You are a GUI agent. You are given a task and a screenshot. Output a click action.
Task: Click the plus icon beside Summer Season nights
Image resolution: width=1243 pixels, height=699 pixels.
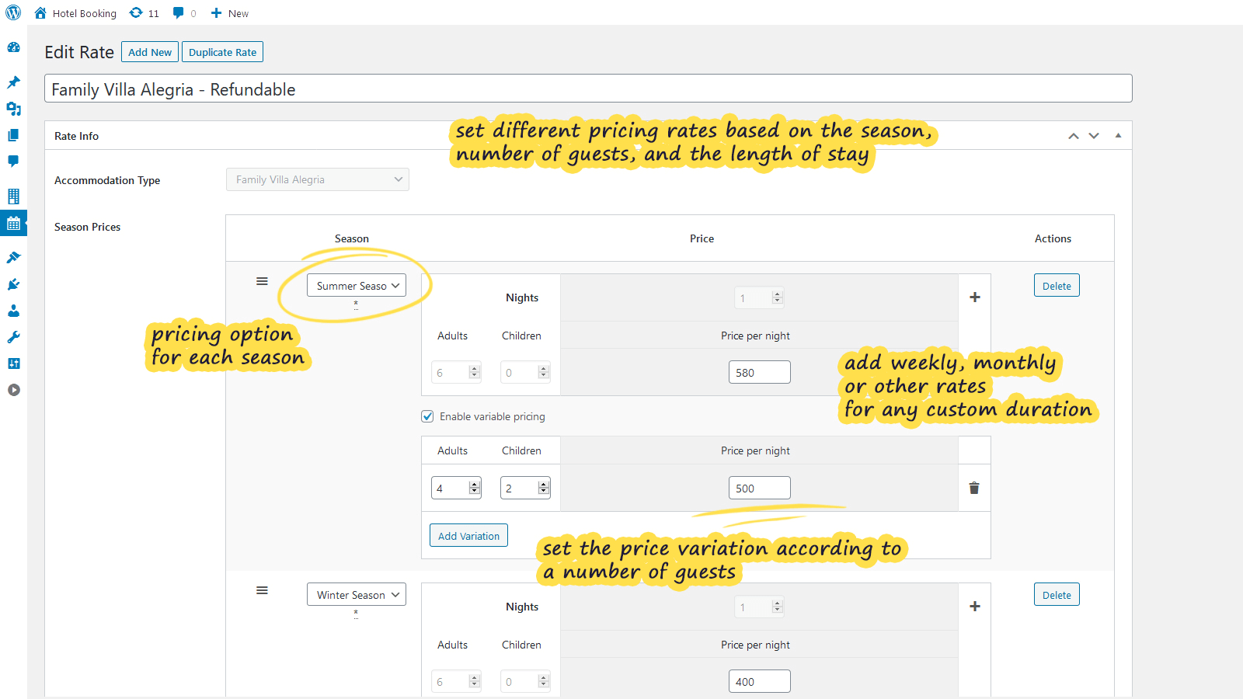(975, 297)
